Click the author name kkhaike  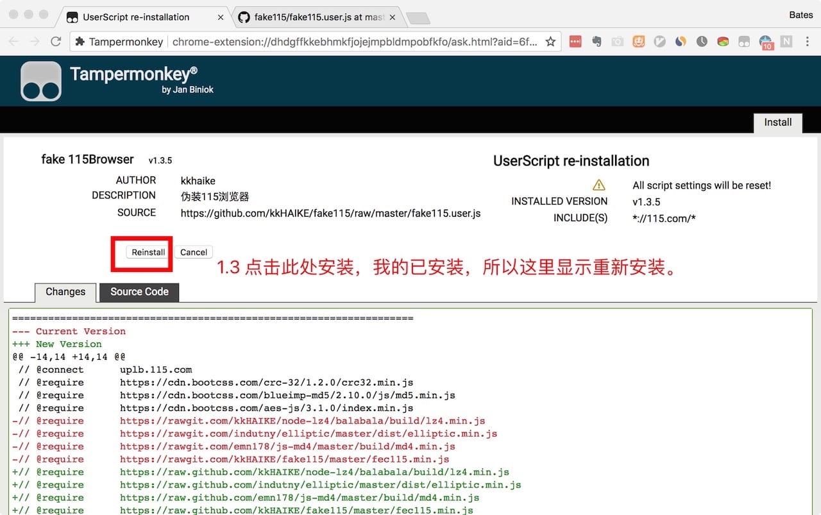[198, 181]
